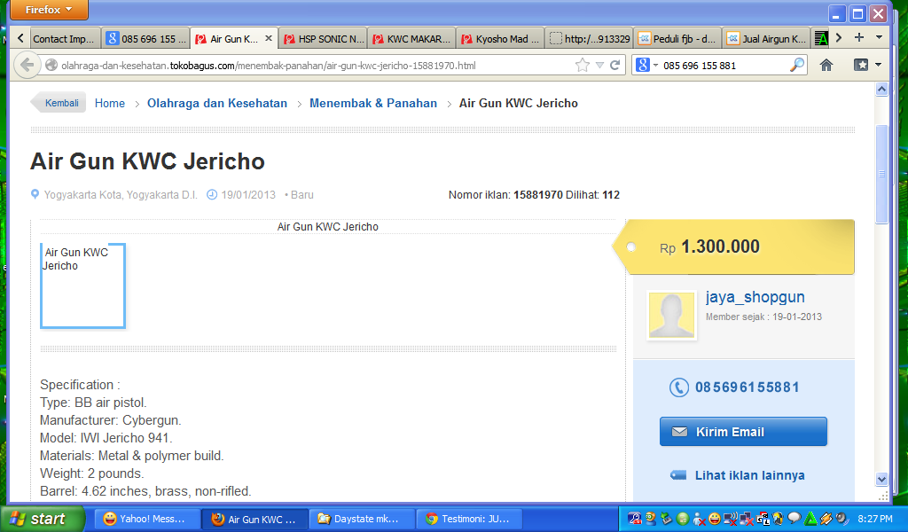
Task: Open a new tab with the plus button
Action: pyautogui.click(x=859, y=37)
